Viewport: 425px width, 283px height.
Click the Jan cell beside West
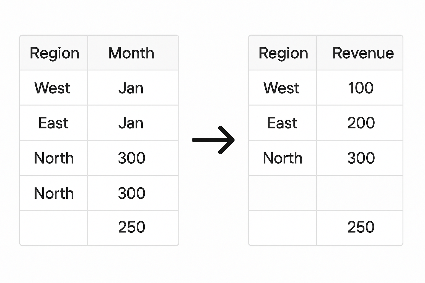pyautogui.click(x=131, y=88)
